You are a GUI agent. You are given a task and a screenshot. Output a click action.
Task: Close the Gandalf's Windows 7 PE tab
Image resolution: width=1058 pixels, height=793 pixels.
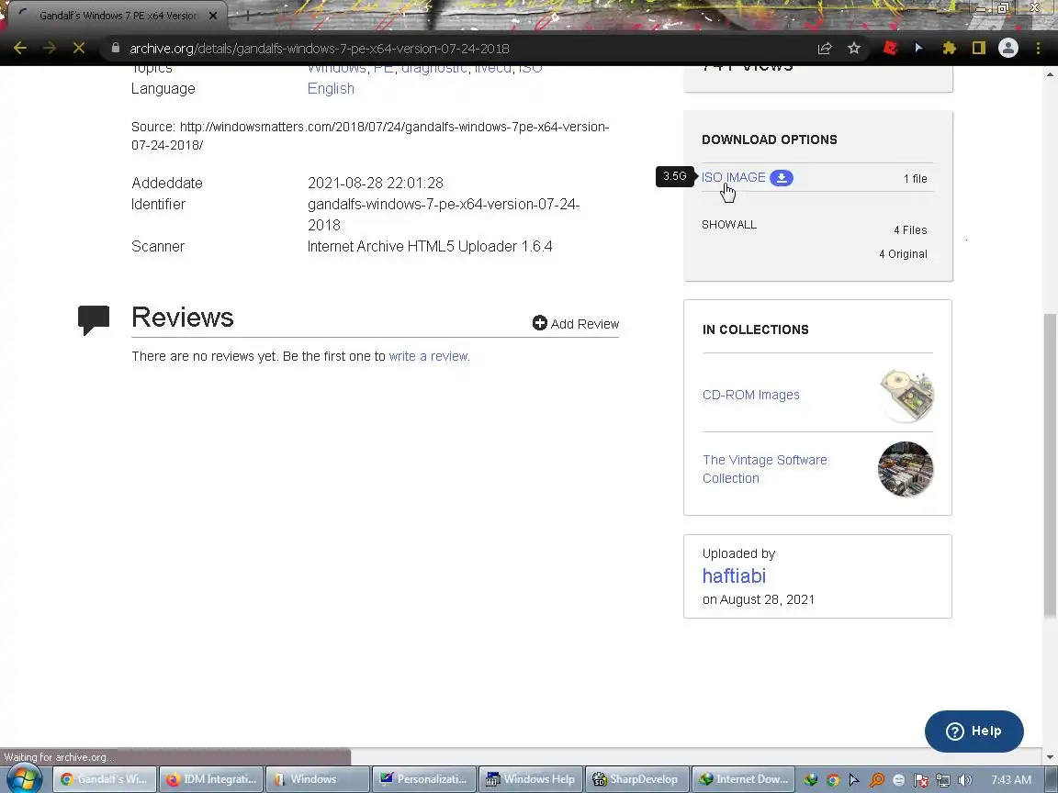tap(213, 16)
